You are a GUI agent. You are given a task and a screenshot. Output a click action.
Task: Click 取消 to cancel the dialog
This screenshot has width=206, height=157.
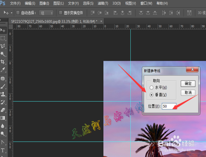click(188, 93)
